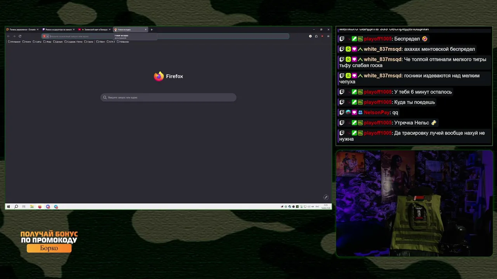This screenshot has height=279, width=497.
Task: Open Task View on the taskbar
Action: click(24, 207)
